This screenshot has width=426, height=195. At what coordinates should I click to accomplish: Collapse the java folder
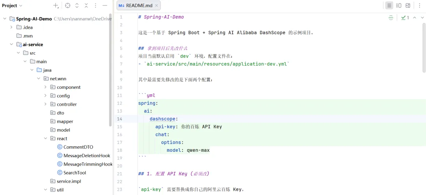(x=32, y=70)
